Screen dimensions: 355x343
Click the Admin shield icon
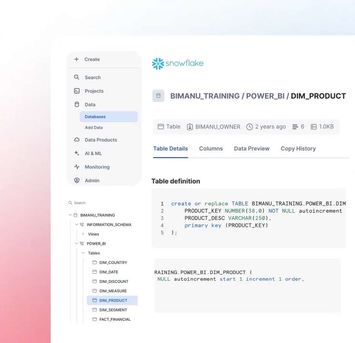[77, 180]
